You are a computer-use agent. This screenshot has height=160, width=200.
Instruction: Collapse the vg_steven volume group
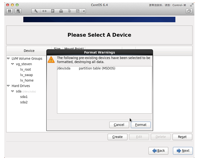tap(13, 64)
